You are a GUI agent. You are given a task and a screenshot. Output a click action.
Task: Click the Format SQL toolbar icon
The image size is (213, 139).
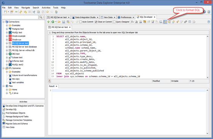click(165, 22)
